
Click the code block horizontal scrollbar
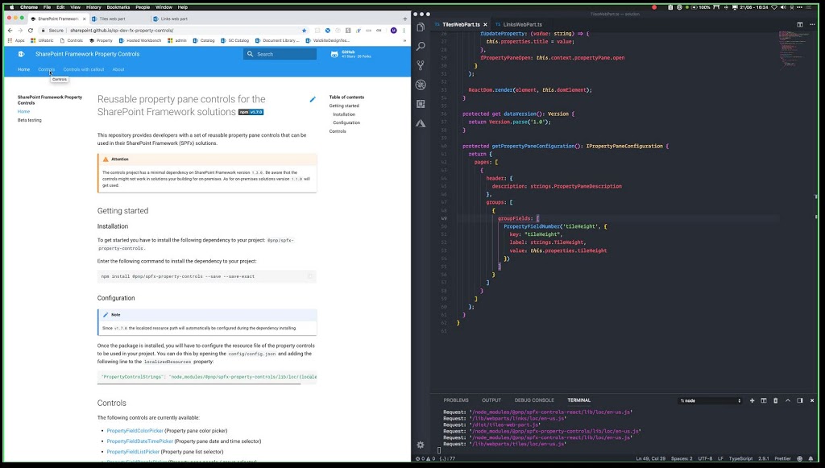[201, 384]
